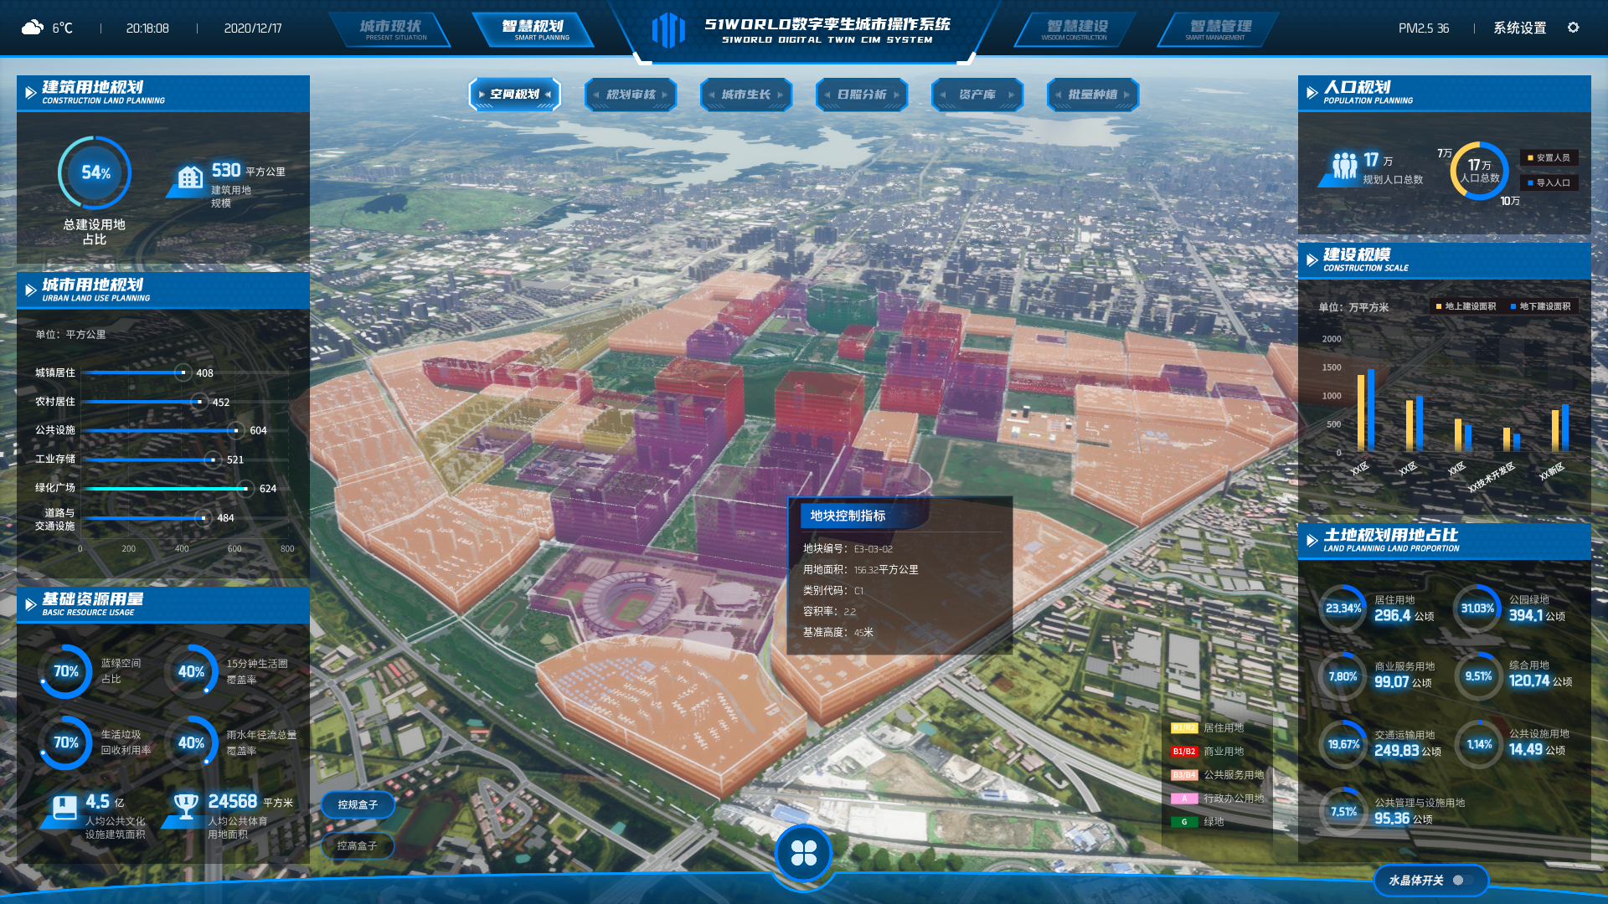Select the 规划审核 sub-tab
Viewport: 1608px width, 904px height.
(x=631, y=95)
